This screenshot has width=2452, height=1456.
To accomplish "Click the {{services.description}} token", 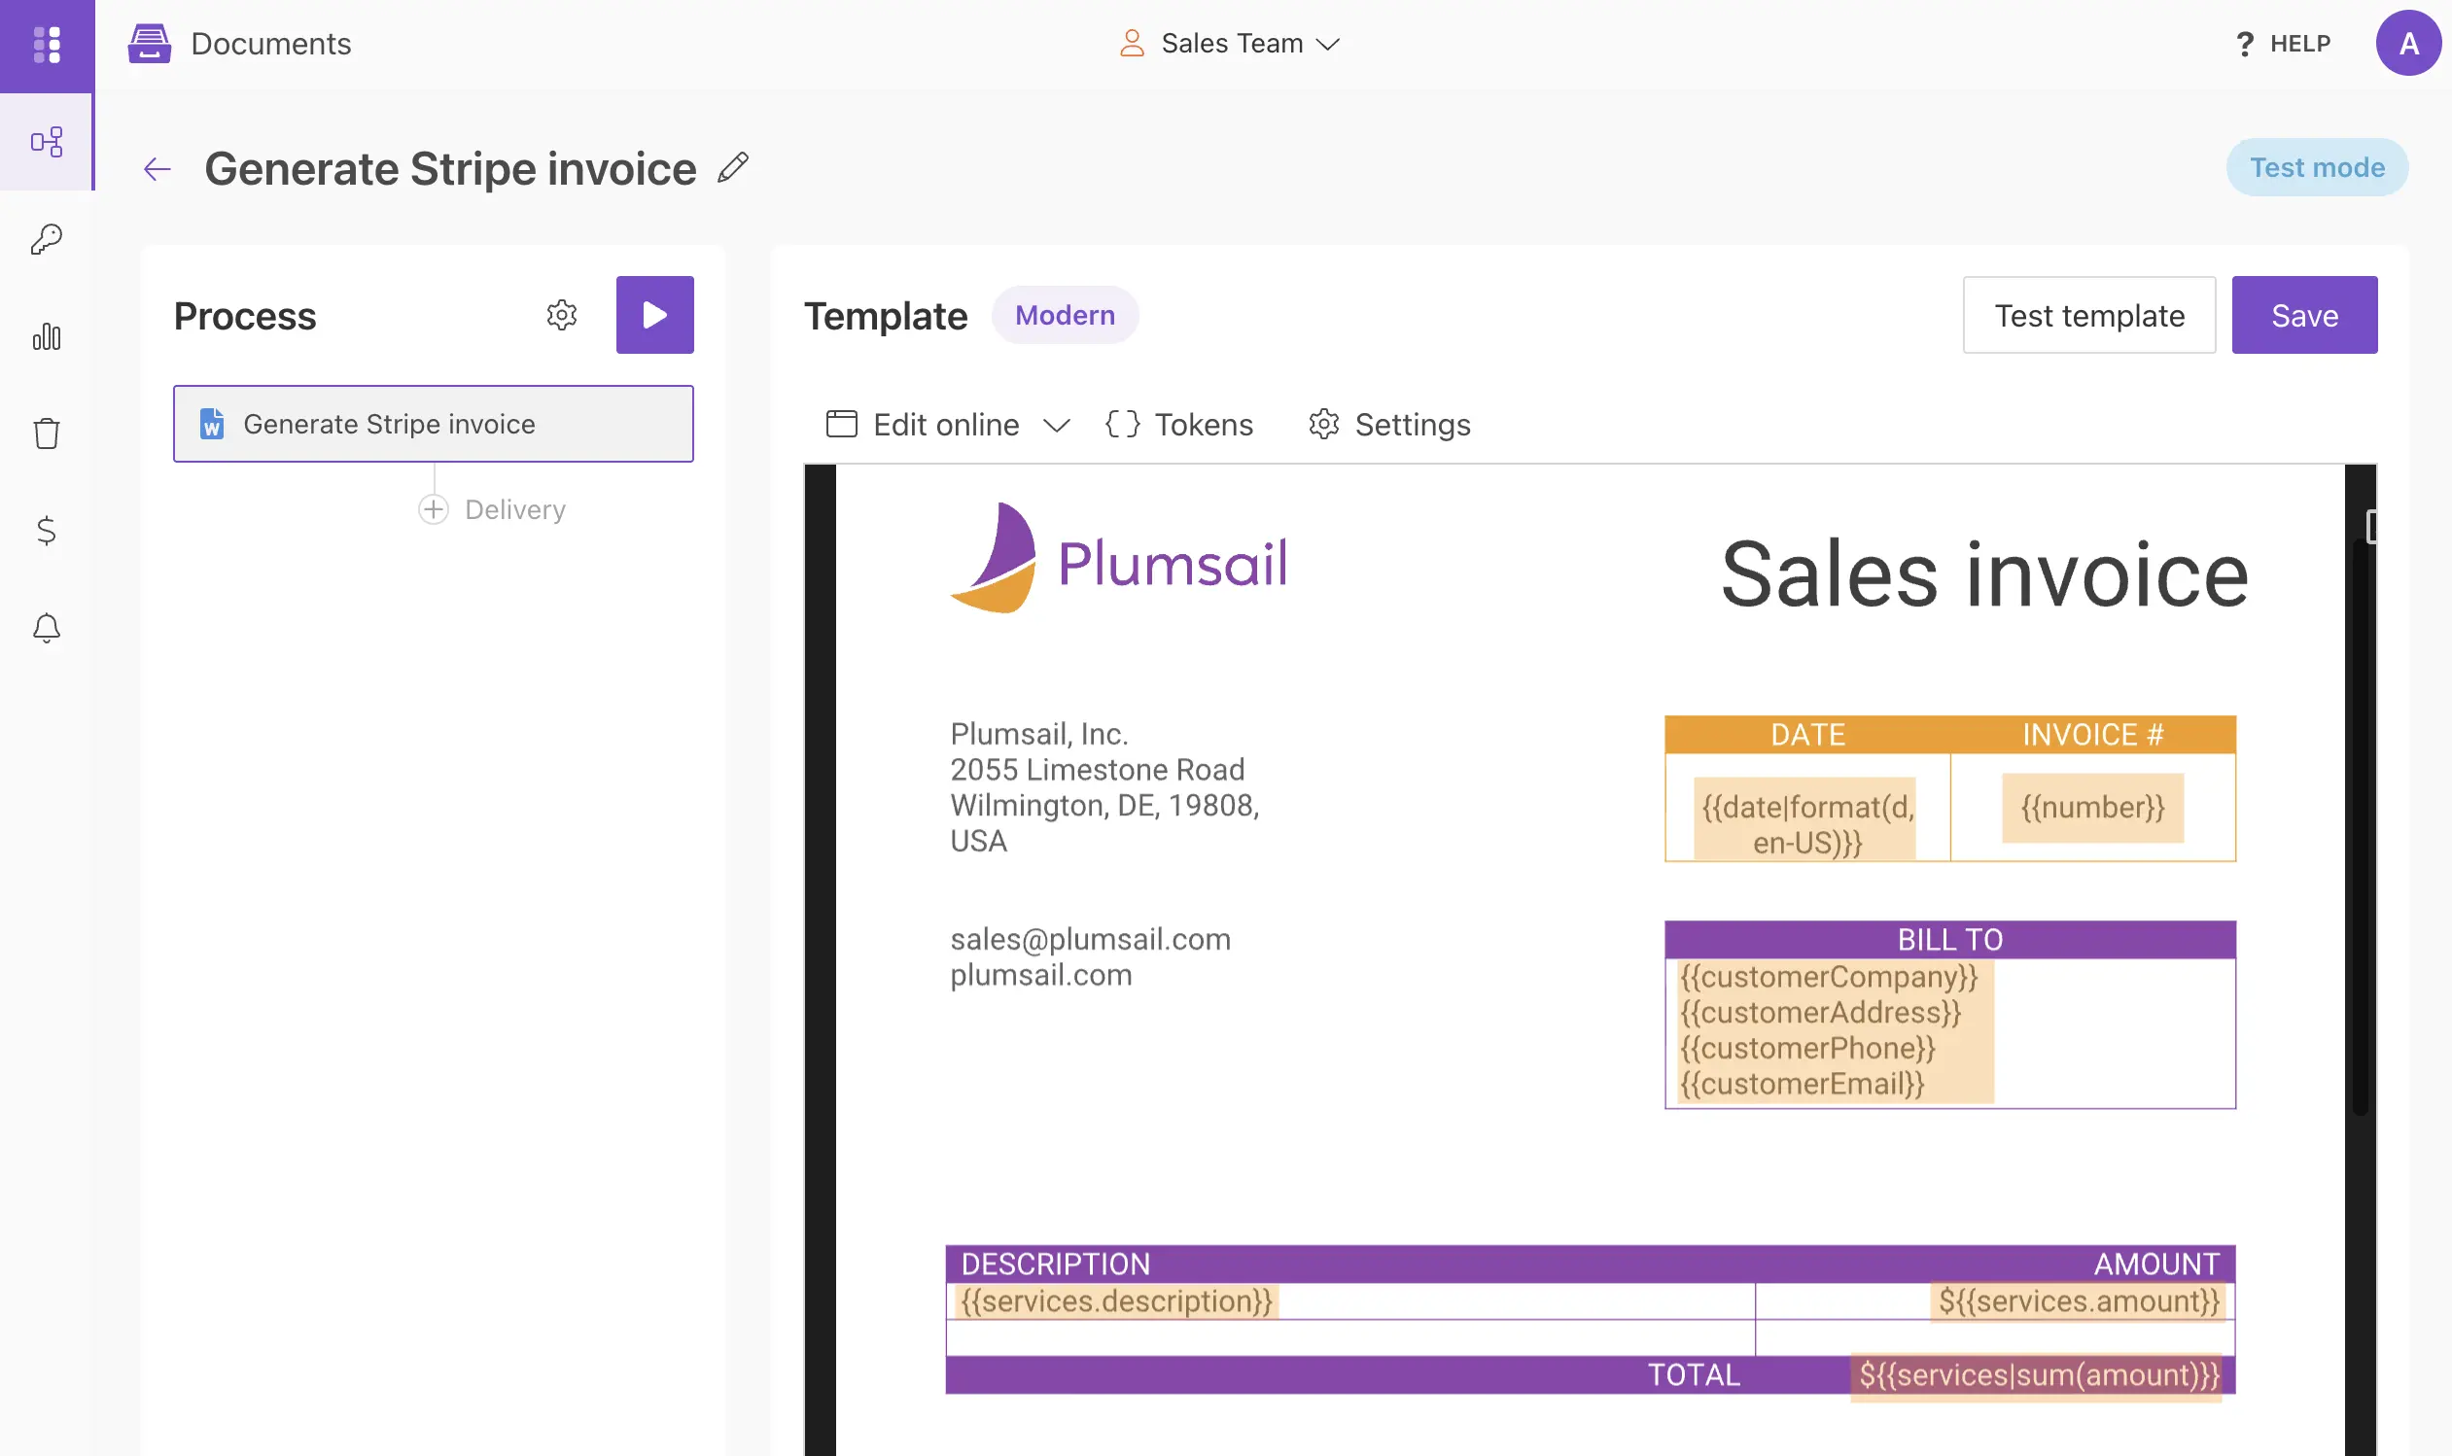I will (x=1116, y=1301).
